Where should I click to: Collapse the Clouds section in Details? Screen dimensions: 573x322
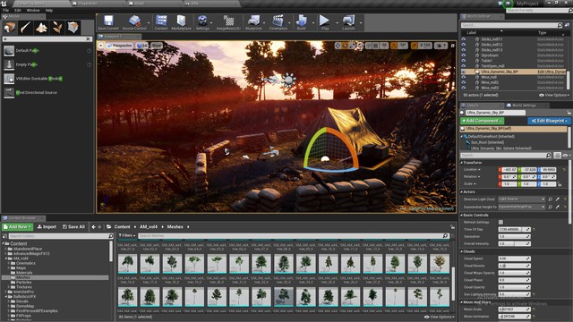point(462,251)
